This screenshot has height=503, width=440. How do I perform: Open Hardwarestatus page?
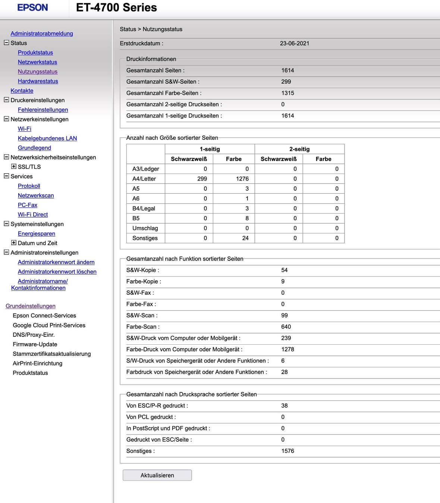38,81
